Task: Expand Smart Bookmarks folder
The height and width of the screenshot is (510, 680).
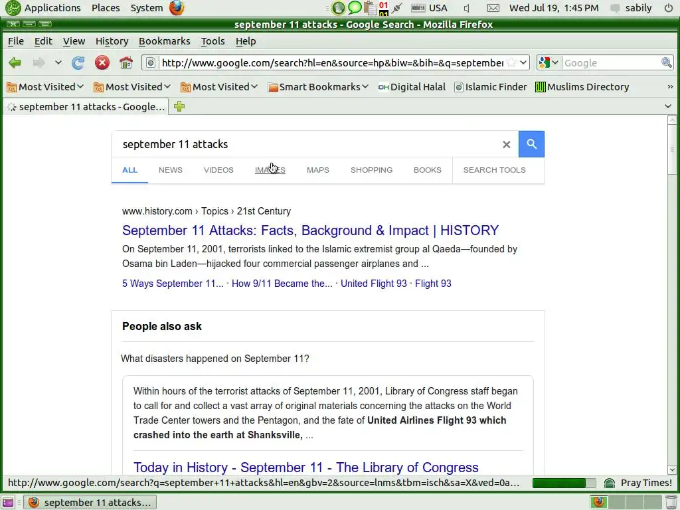Action: click(x=318, y=87)
